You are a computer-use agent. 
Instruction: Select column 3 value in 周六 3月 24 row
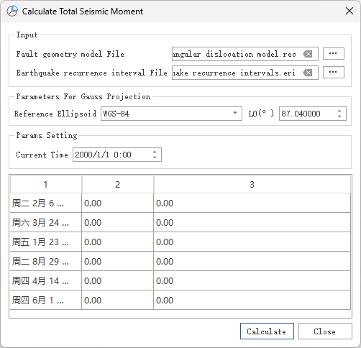pos(252,223)
